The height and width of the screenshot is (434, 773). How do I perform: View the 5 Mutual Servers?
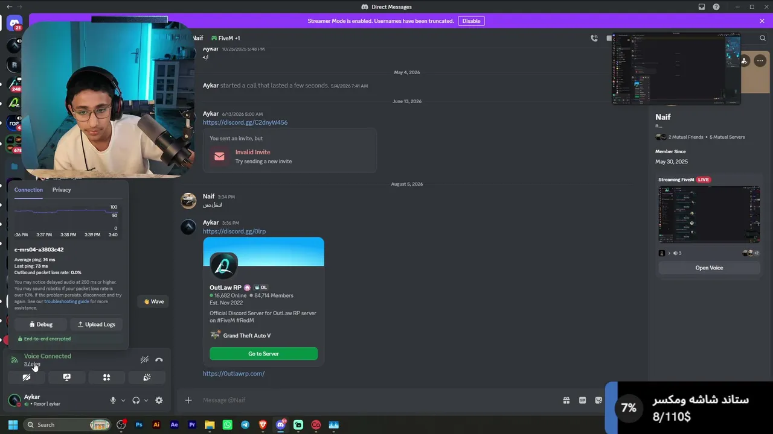727,137
